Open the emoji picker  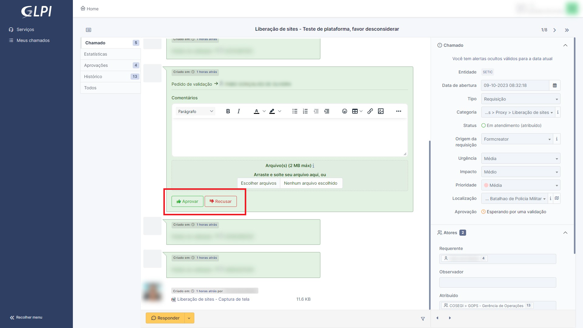point(345,111)
